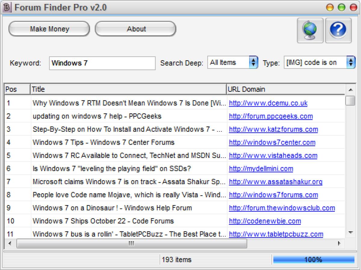Sort by the Title column header
This screenshot has height=270, width=361.
point(128,89)
